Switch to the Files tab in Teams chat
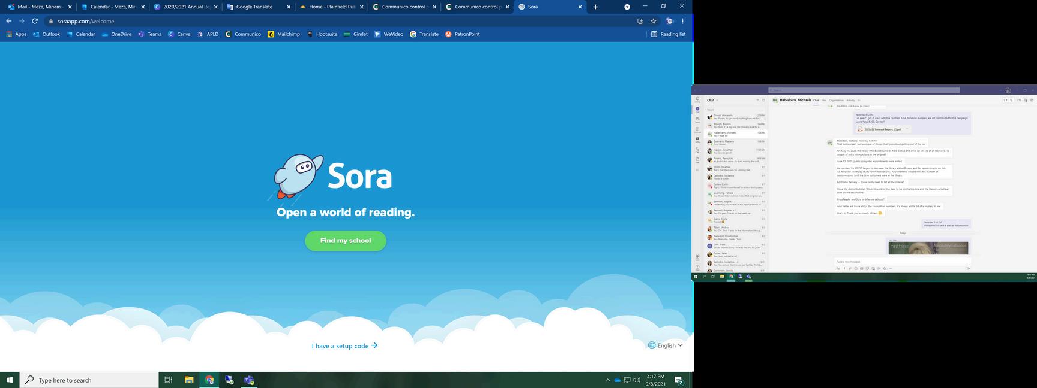Viewport: 1037px width, 388px height. (x=824, y=100)
